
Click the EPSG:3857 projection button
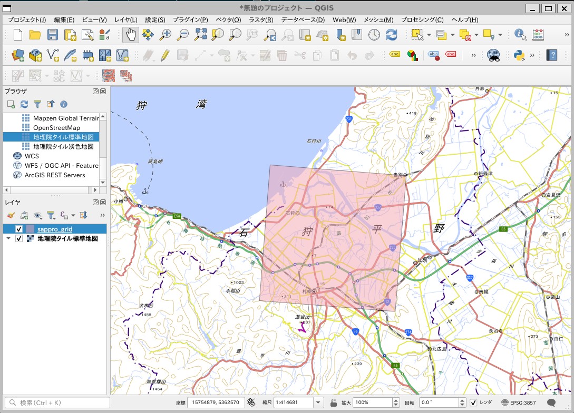(518, 402)
